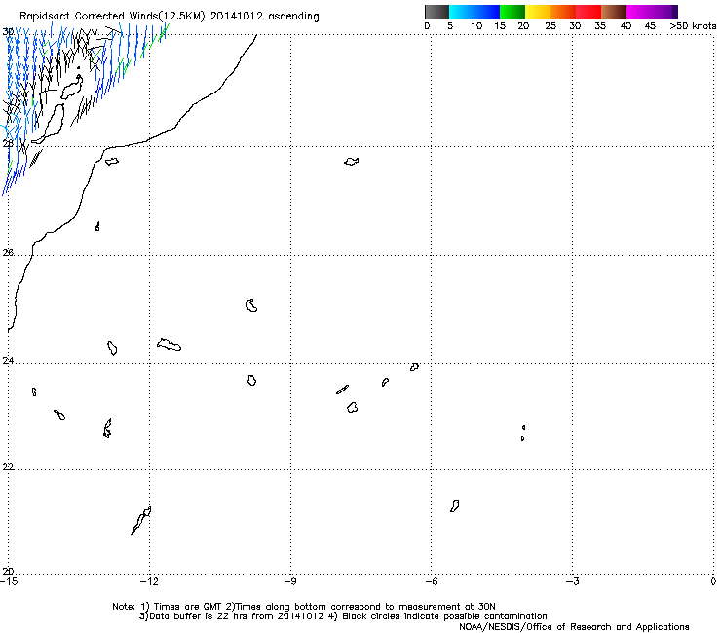
Task: Click the latitude label '28'
Action: pos(8,144)
